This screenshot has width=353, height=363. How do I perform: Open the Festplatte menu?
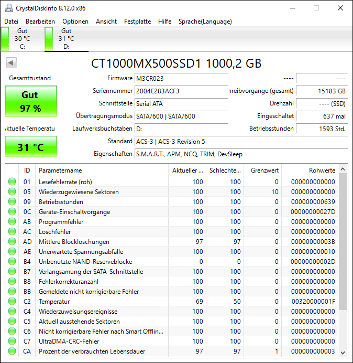pos(137,22)
